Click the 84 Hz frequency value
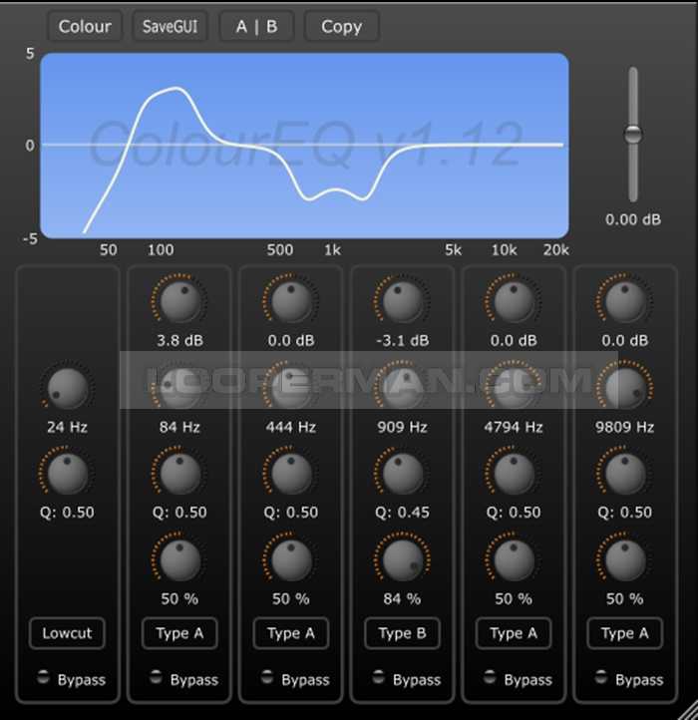698x720 pixels. pos(179,427)
